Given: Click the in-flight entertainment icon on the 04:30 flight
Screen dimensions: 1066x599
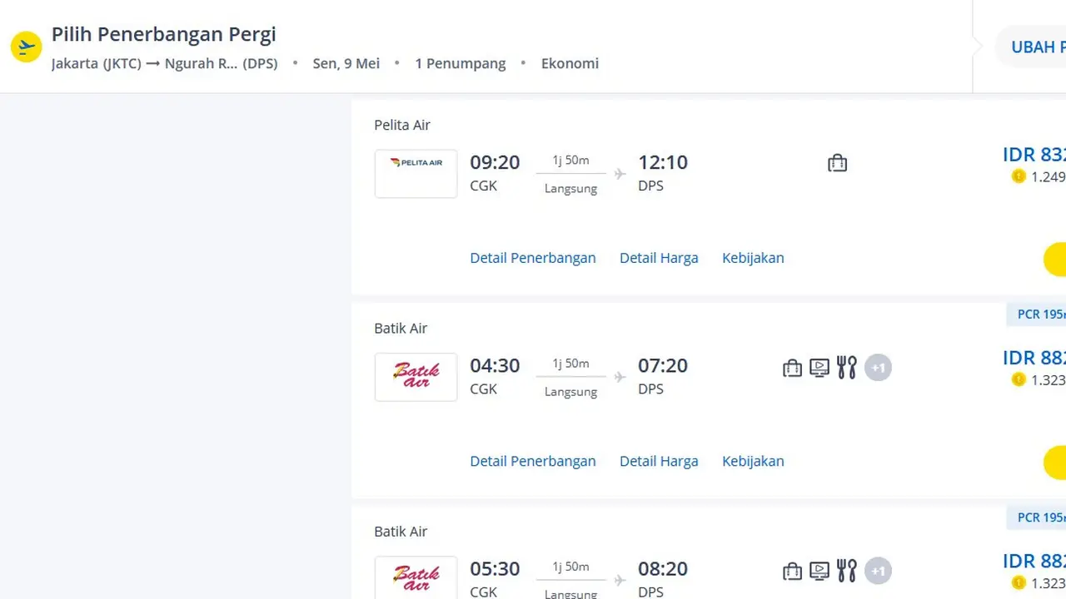Looking at the screenshot, I should tap(819, 367).
